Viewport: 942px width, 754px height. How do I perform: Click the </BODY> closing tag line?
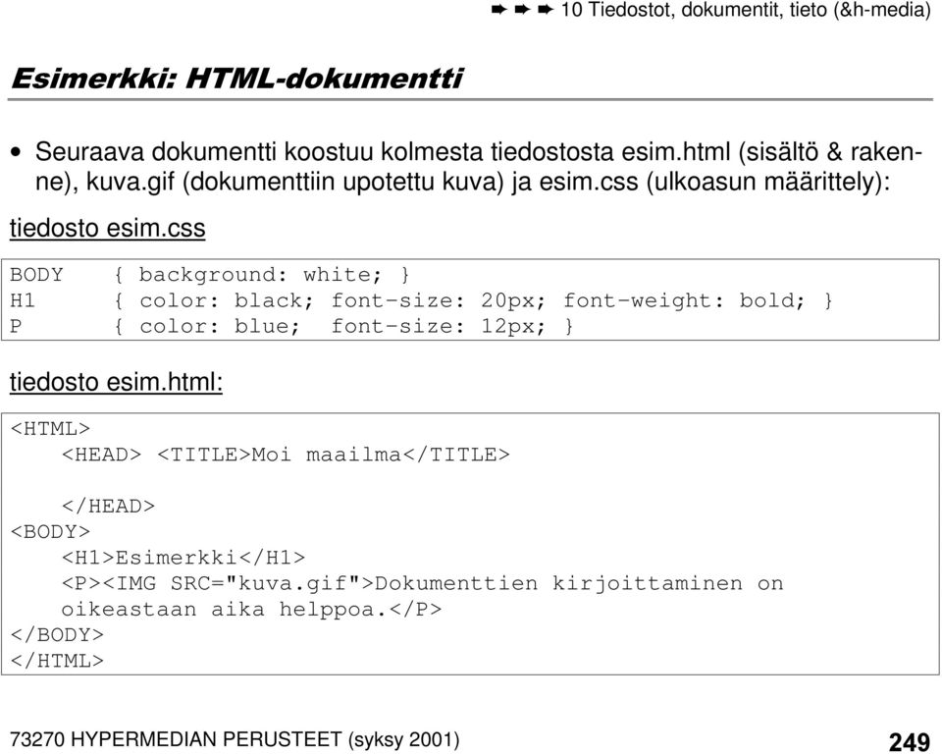tap(57, 635)
